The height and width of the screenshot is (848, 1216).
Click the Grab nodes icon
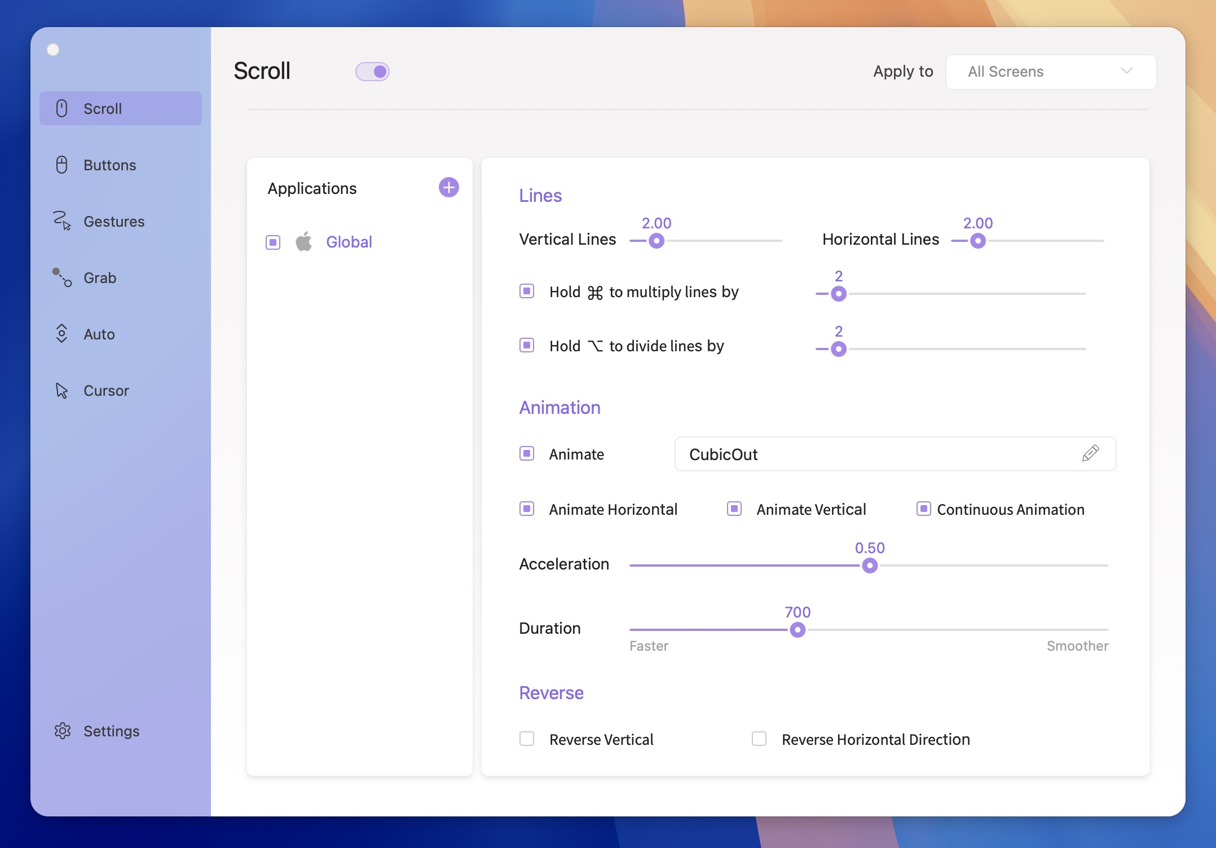(62, 277)
